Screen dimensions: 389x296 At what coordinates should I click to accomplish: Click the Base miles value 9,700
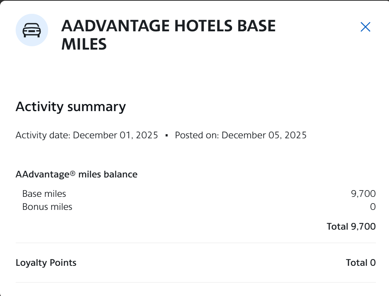[x=363, y=193]
